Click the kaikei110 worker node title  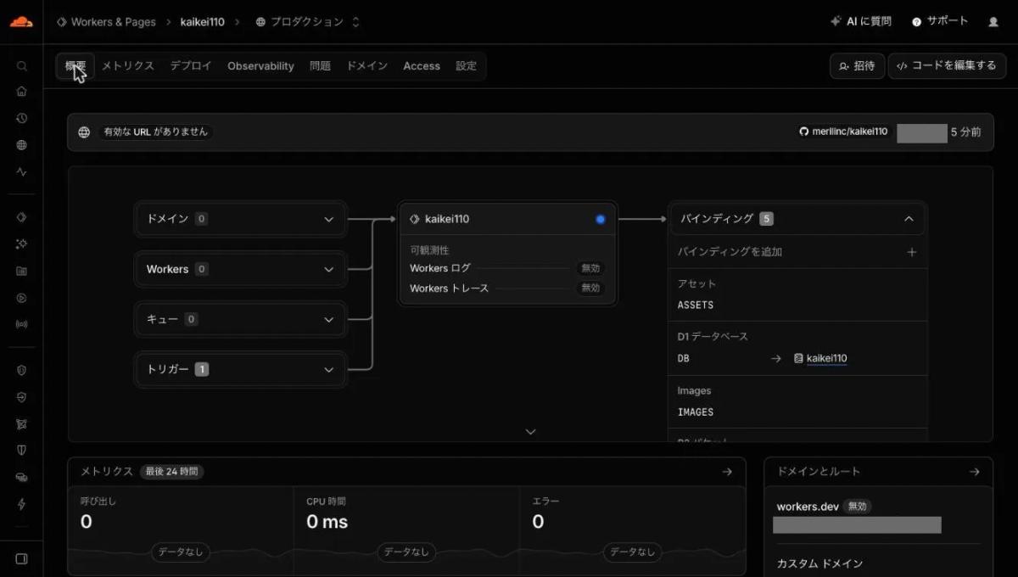coord(447,219)
